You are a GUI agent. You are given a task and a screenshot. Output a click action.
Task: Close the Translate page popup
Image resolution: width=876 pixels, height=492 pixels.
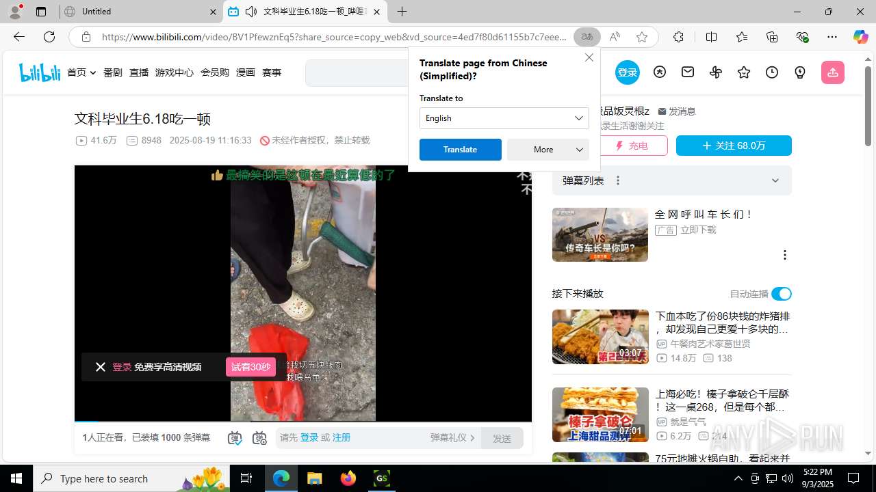click(589, 57)
